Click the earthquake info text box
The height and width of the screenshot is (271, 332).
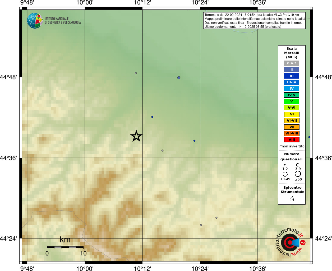[x=254, y=21]
